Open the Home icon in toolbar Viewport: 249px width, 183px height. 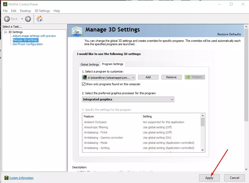[x=40, y=19]
